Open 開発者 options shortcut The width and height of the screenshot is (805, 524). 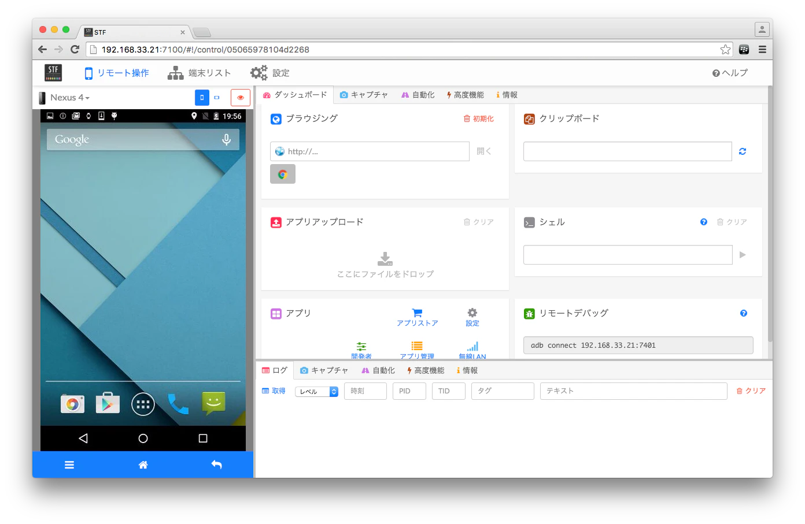point(361,350)
